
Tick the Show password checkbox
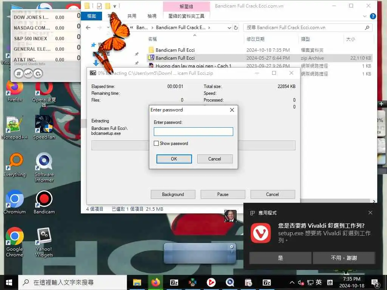(156, 143)
